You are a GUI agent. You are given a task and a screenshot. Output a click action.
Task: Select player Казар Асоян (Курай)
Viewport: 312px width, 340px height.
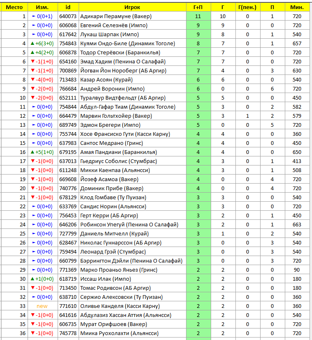pyautogui.click(x=107, y=79)
